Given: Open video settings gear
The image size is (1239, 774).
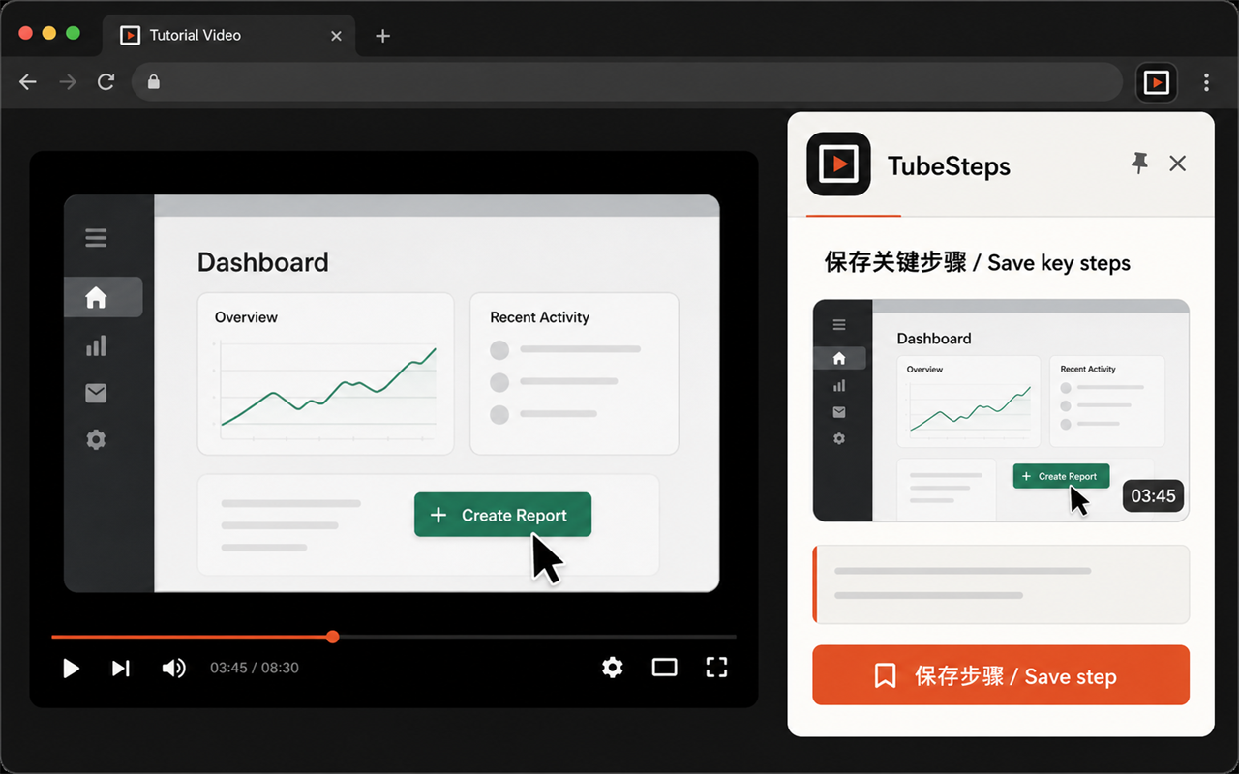Looking at the screenshot, I should pos(612,667).
